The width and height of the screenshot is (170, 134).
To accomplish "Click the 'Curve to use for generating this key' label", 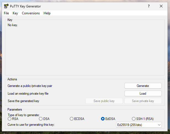I will [31, 125].
